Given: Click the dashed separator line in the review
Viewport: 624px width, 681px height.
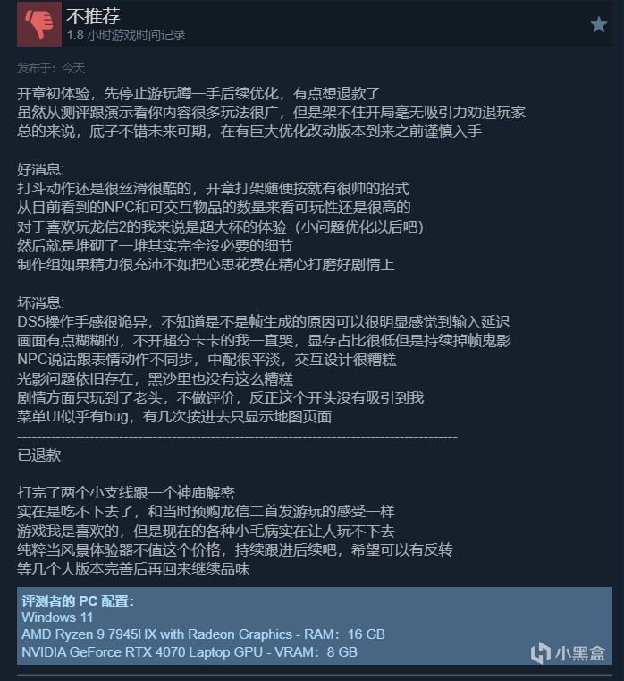Looking at the screenshot, I should [237, 437].
